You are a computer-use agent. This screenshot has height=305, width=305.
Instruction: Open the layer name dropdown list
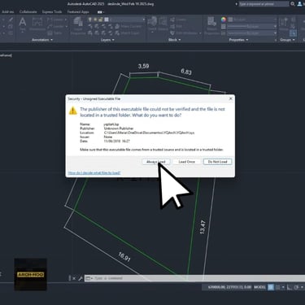(127, 20)
